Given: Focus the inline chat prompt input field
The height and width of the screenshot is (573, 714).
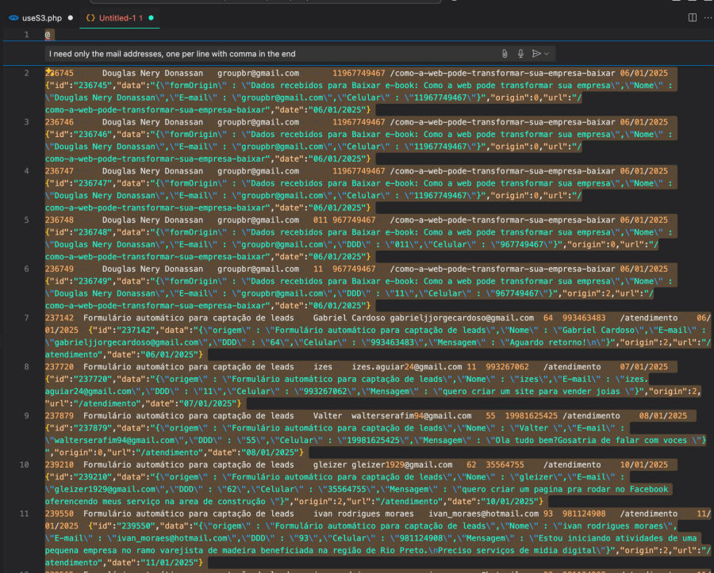Looking at the screenshot, I should pyautogui.click(x=271, y=54).
